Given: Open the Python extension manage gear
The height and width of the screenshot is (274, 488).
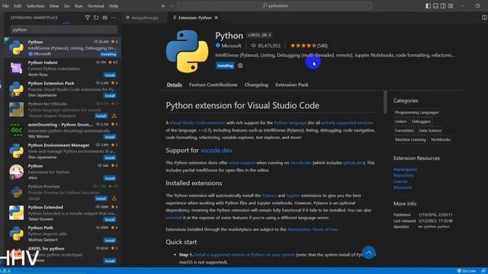Looking at the screenshot, I should tap(240, 65).
